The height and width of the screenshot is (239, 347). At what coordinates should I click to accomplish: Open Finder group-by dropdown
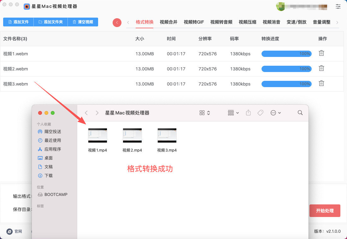[233, 113]
